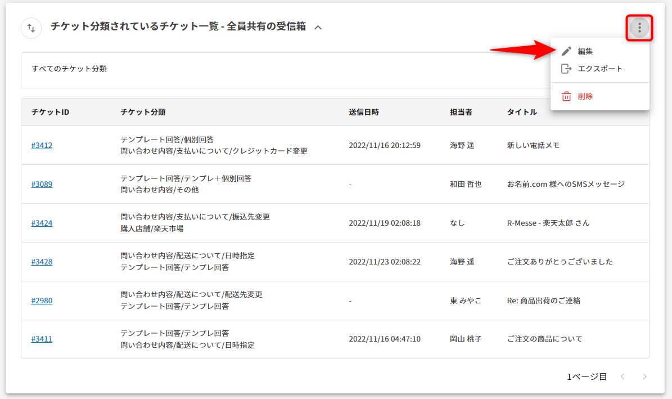
Task: Open ticket #3412 link
Action: tap(42, 145)
